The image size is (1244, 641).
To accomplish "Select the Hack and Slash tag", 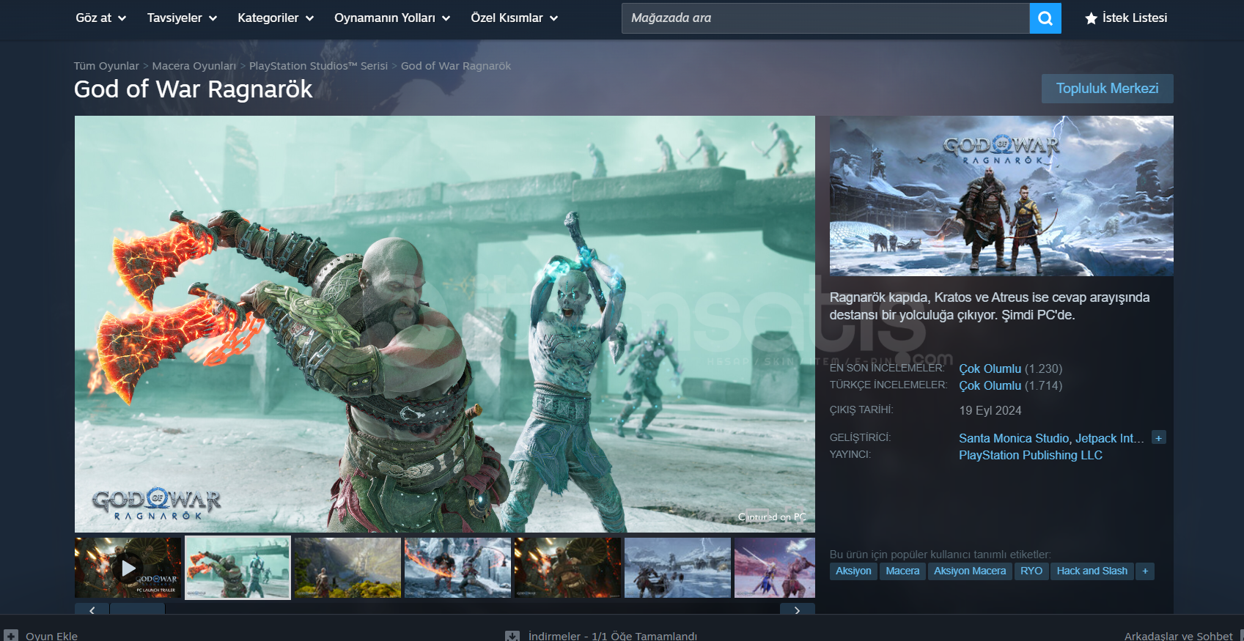I will (1092, 571).
